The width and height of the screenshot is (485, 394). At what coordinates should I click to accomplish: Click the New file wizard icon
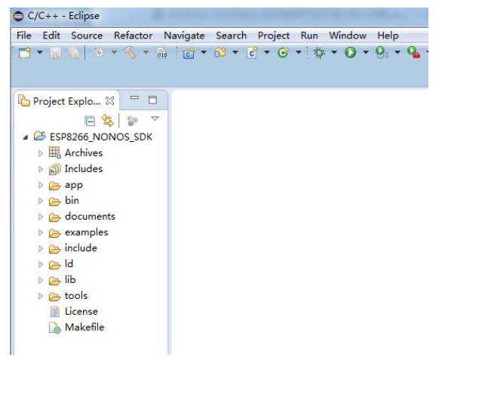(25, 53)
